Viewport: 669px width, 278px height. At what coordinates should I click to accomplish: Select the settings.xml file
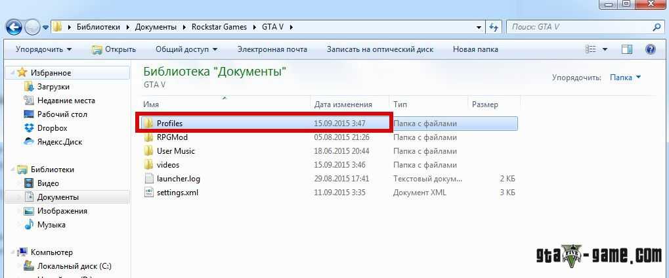click(x=177, y=192)
